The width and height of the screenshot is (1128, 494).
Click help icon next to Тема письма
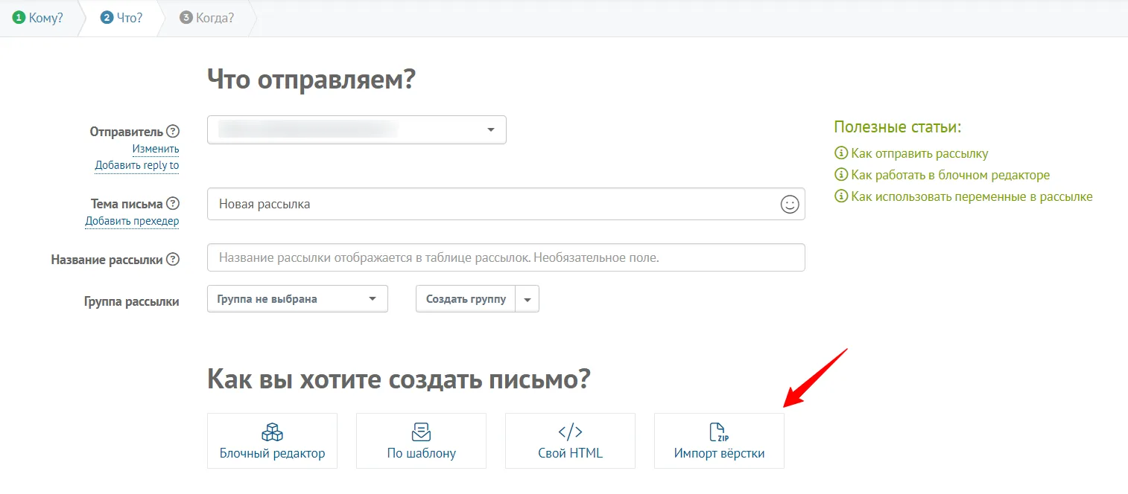click(x=173, y=203)
